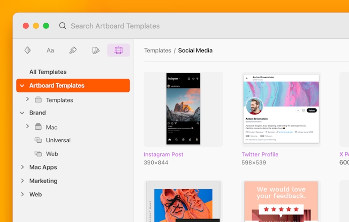The image size is (349, 222).
Task: Click the Social Media breadcrumb
Action: 195,50
